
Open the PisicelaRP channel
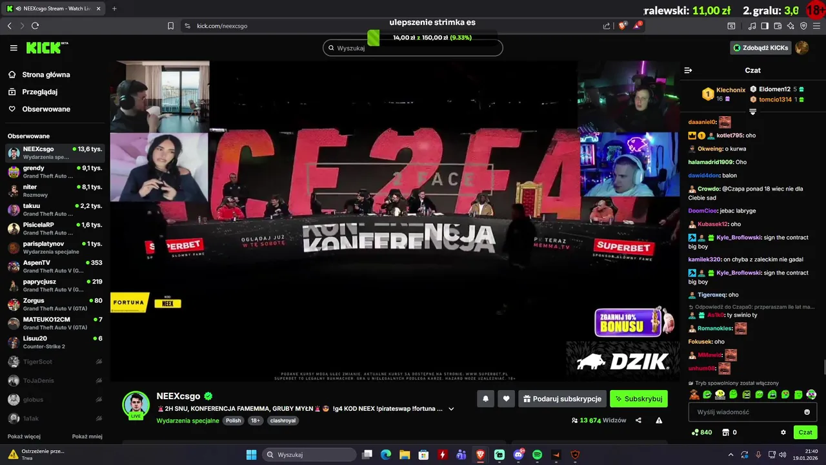tap(54, 229)
